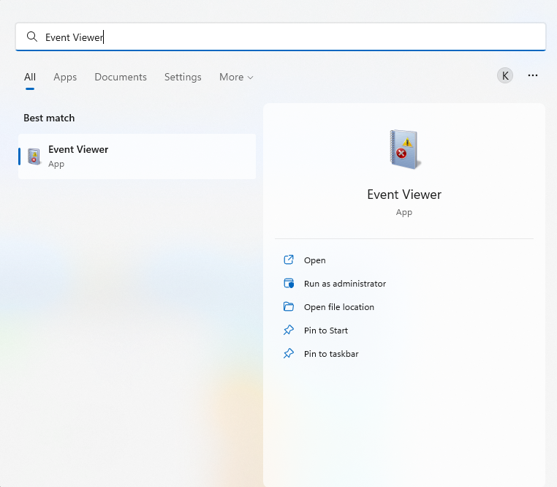This screenshot has height=487, width=557.
Task: Click the small Event Viewer icon under Best match
Action: (x=34, y=156)
